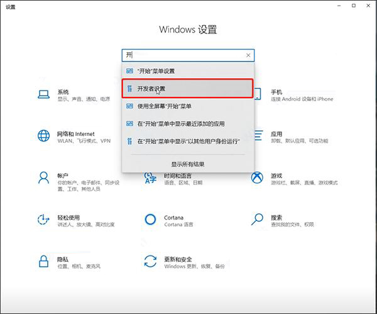
Task: Open the 游戏 Xbox icon
Action: point(257,177)
